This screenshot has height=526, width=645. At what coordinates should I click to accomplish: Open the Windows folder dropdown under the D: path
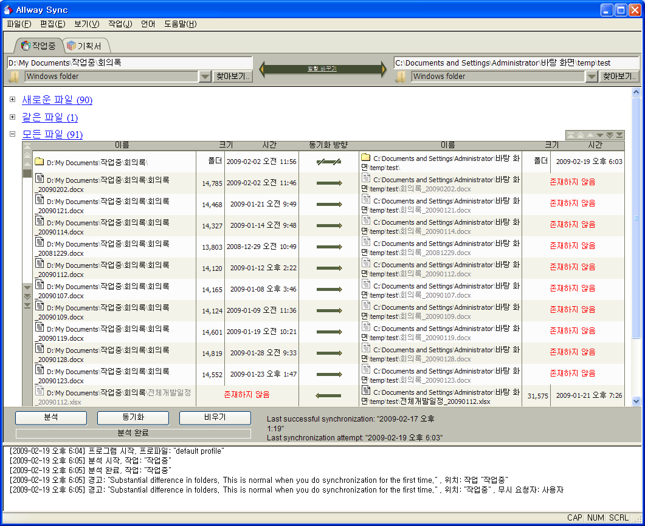coord(205,77)
